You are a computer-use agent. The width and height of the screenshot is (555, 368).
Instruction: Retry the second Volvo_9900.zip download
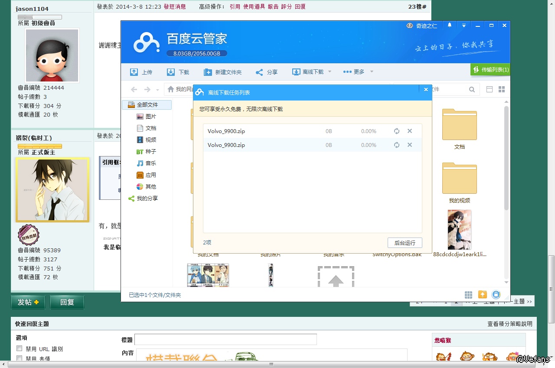click(396, 145)
